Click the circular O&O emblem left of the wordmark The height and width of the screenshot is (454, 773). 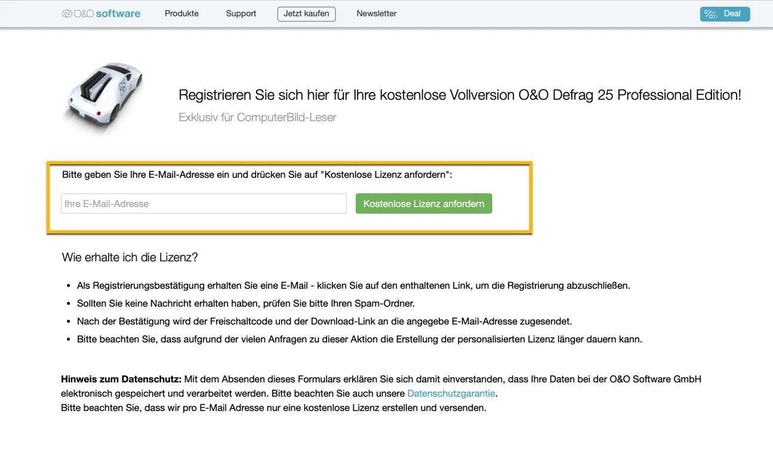pyautogui.click(x=66, y=13)
